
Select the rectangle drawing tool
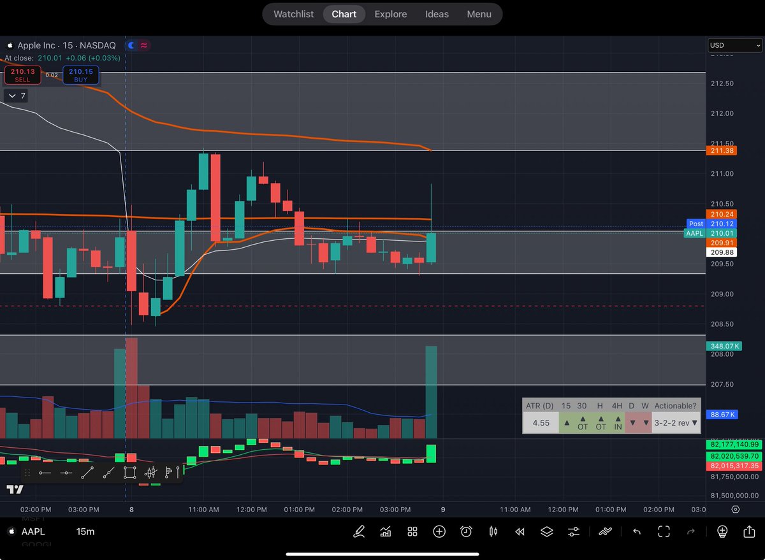coord(129,473)
